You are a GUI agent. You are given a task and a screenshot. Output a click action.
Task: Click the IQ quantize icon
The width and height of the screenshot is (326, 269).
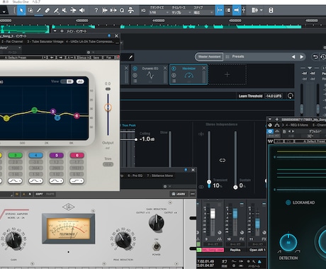[x=143, y=11]
